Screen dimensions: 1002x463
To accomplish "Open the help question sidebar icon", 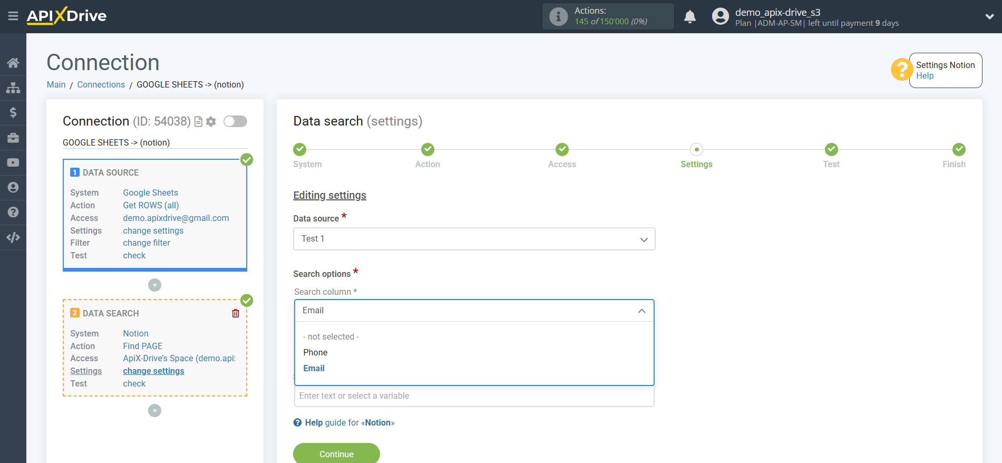I will click(13, 212).
